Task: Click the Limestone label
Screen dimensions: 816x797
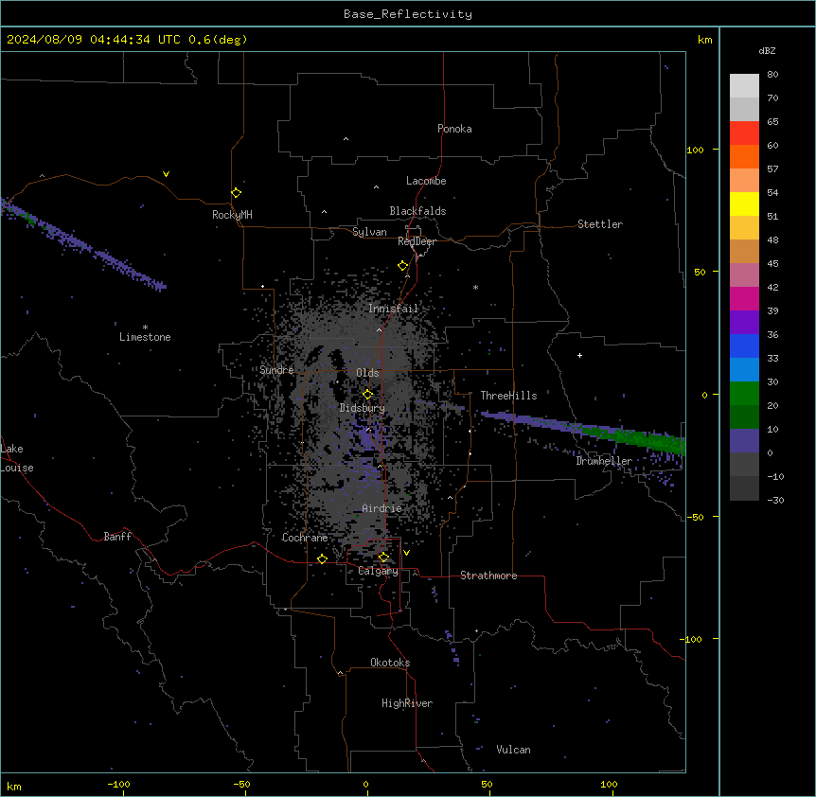Action: click(x=145, y=337)
